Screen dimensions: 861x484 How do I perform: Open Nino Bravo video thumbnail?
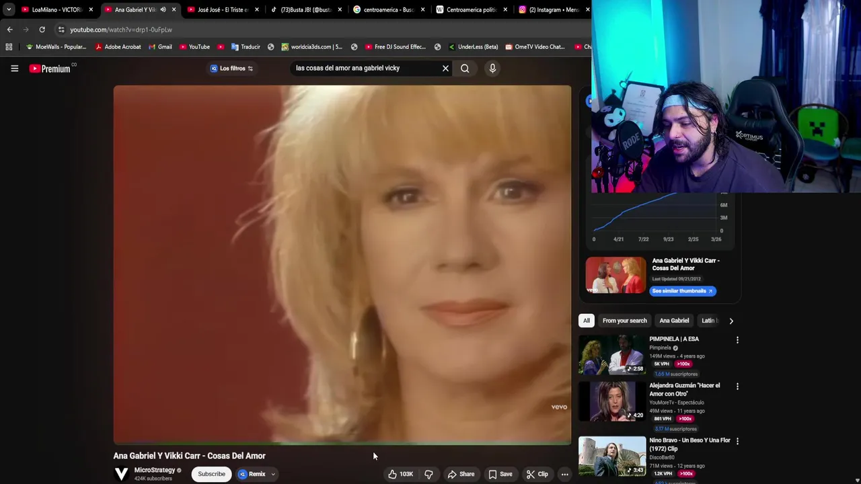[x=612, y=456]
